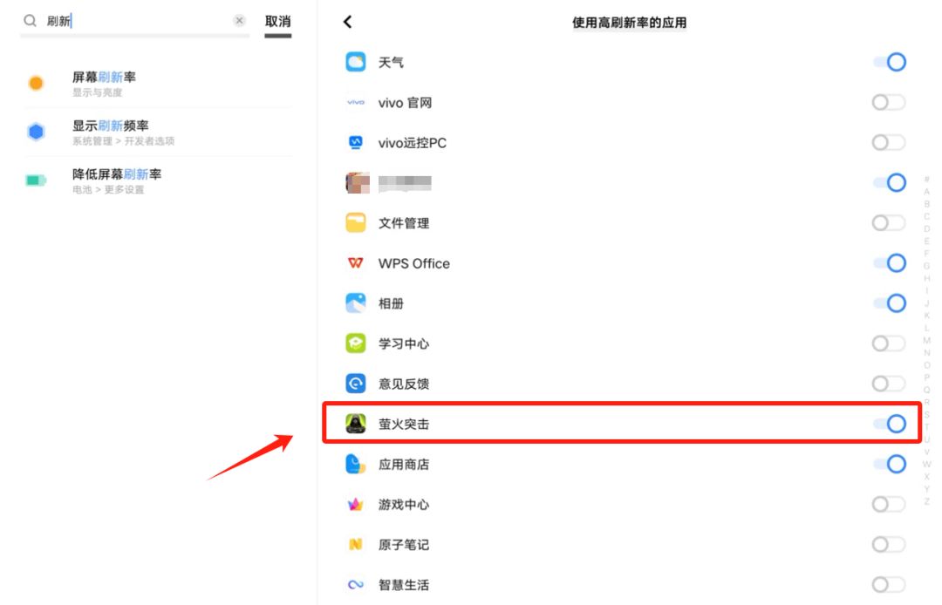
Task: Enable high refresh for 智慧生活
Action: [x=889, y=585]
